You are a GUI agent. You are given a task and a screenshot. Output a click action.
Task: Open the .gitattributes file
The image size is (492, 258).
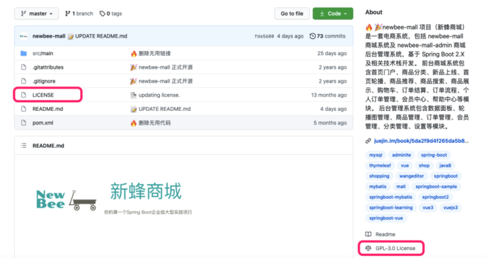coord(48,67)
